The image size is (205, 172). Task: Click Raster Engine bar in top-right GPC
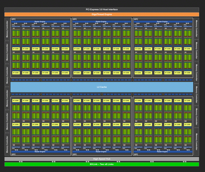click(163, 22)
